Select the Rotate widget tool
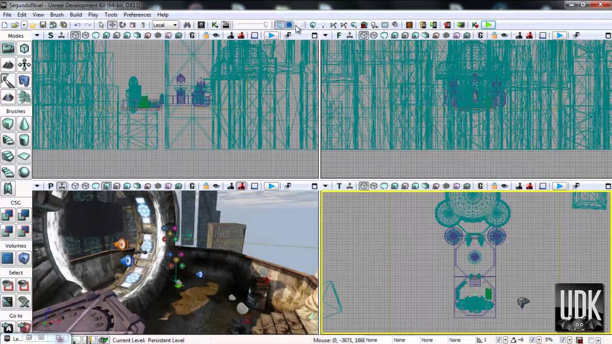 click(x=122, y=25)
